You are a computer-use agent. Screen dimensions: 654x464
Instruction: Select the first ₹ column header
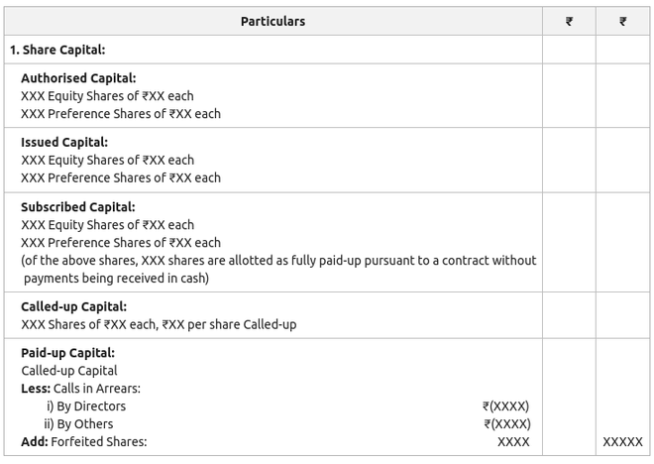click(x=569, y=21)
